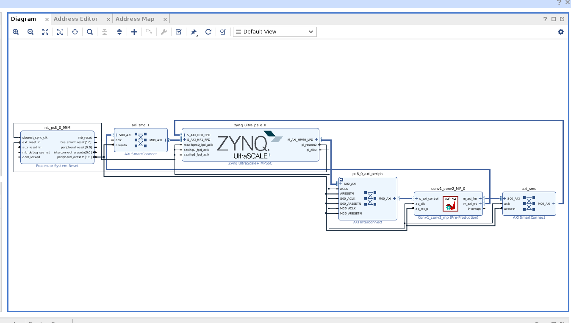
Task: Zoom out of the block diagram
Action: [x=30, y=32]
